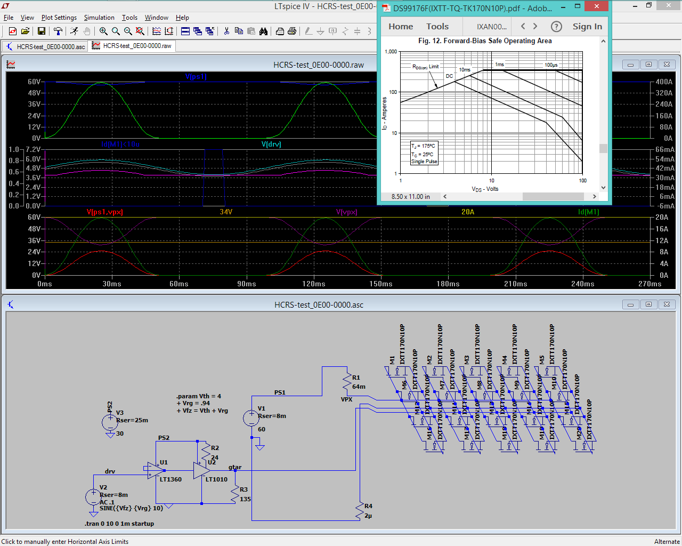
Task: Click the Id(M1)<10u trace label
Action: click(120, 144)
